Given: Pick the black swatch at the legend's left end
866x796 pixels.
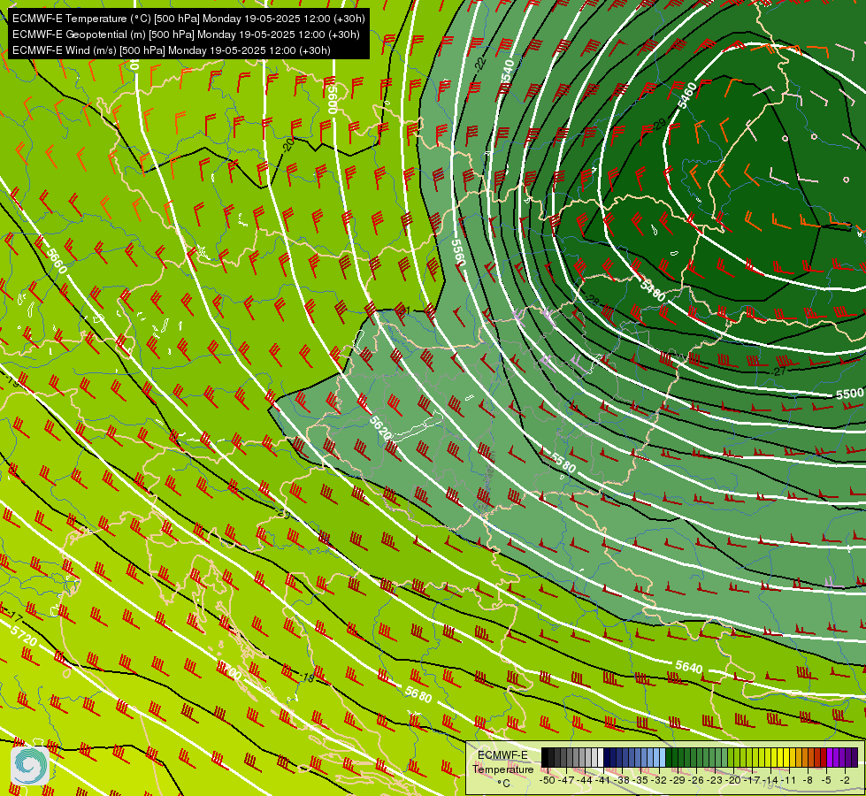Looking at the screenshot, I should pos(545,758).
